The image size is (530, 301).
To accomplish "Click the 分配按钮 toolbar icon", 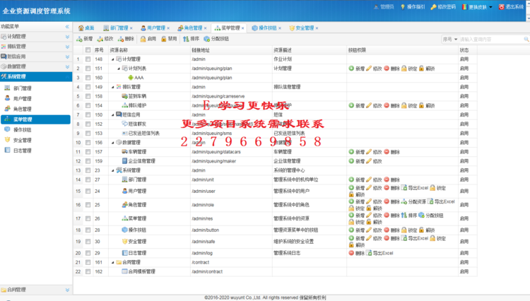I will point(206,39).
